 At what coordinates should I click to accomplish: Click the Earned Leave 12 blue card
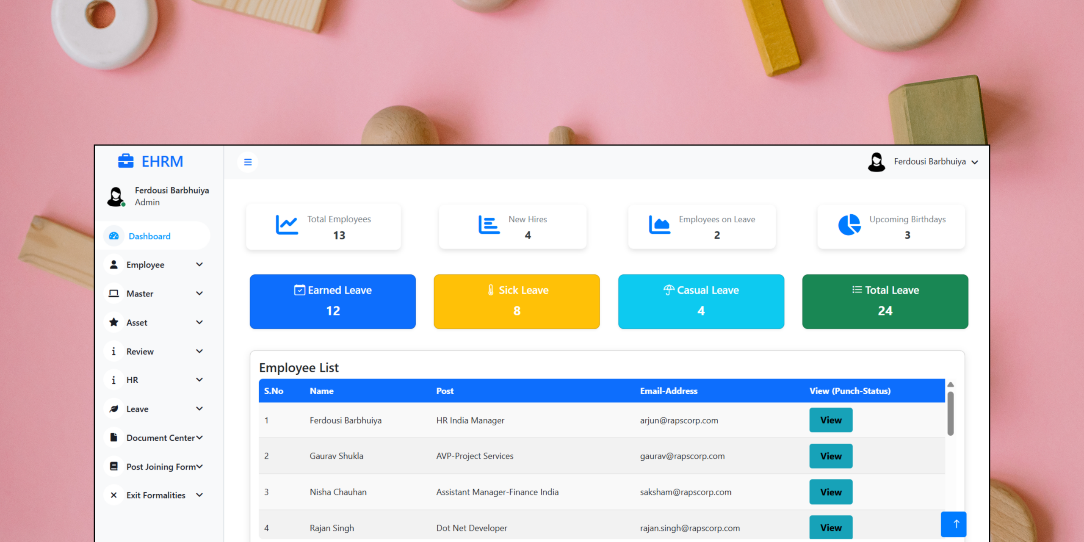tap(333, 301)
